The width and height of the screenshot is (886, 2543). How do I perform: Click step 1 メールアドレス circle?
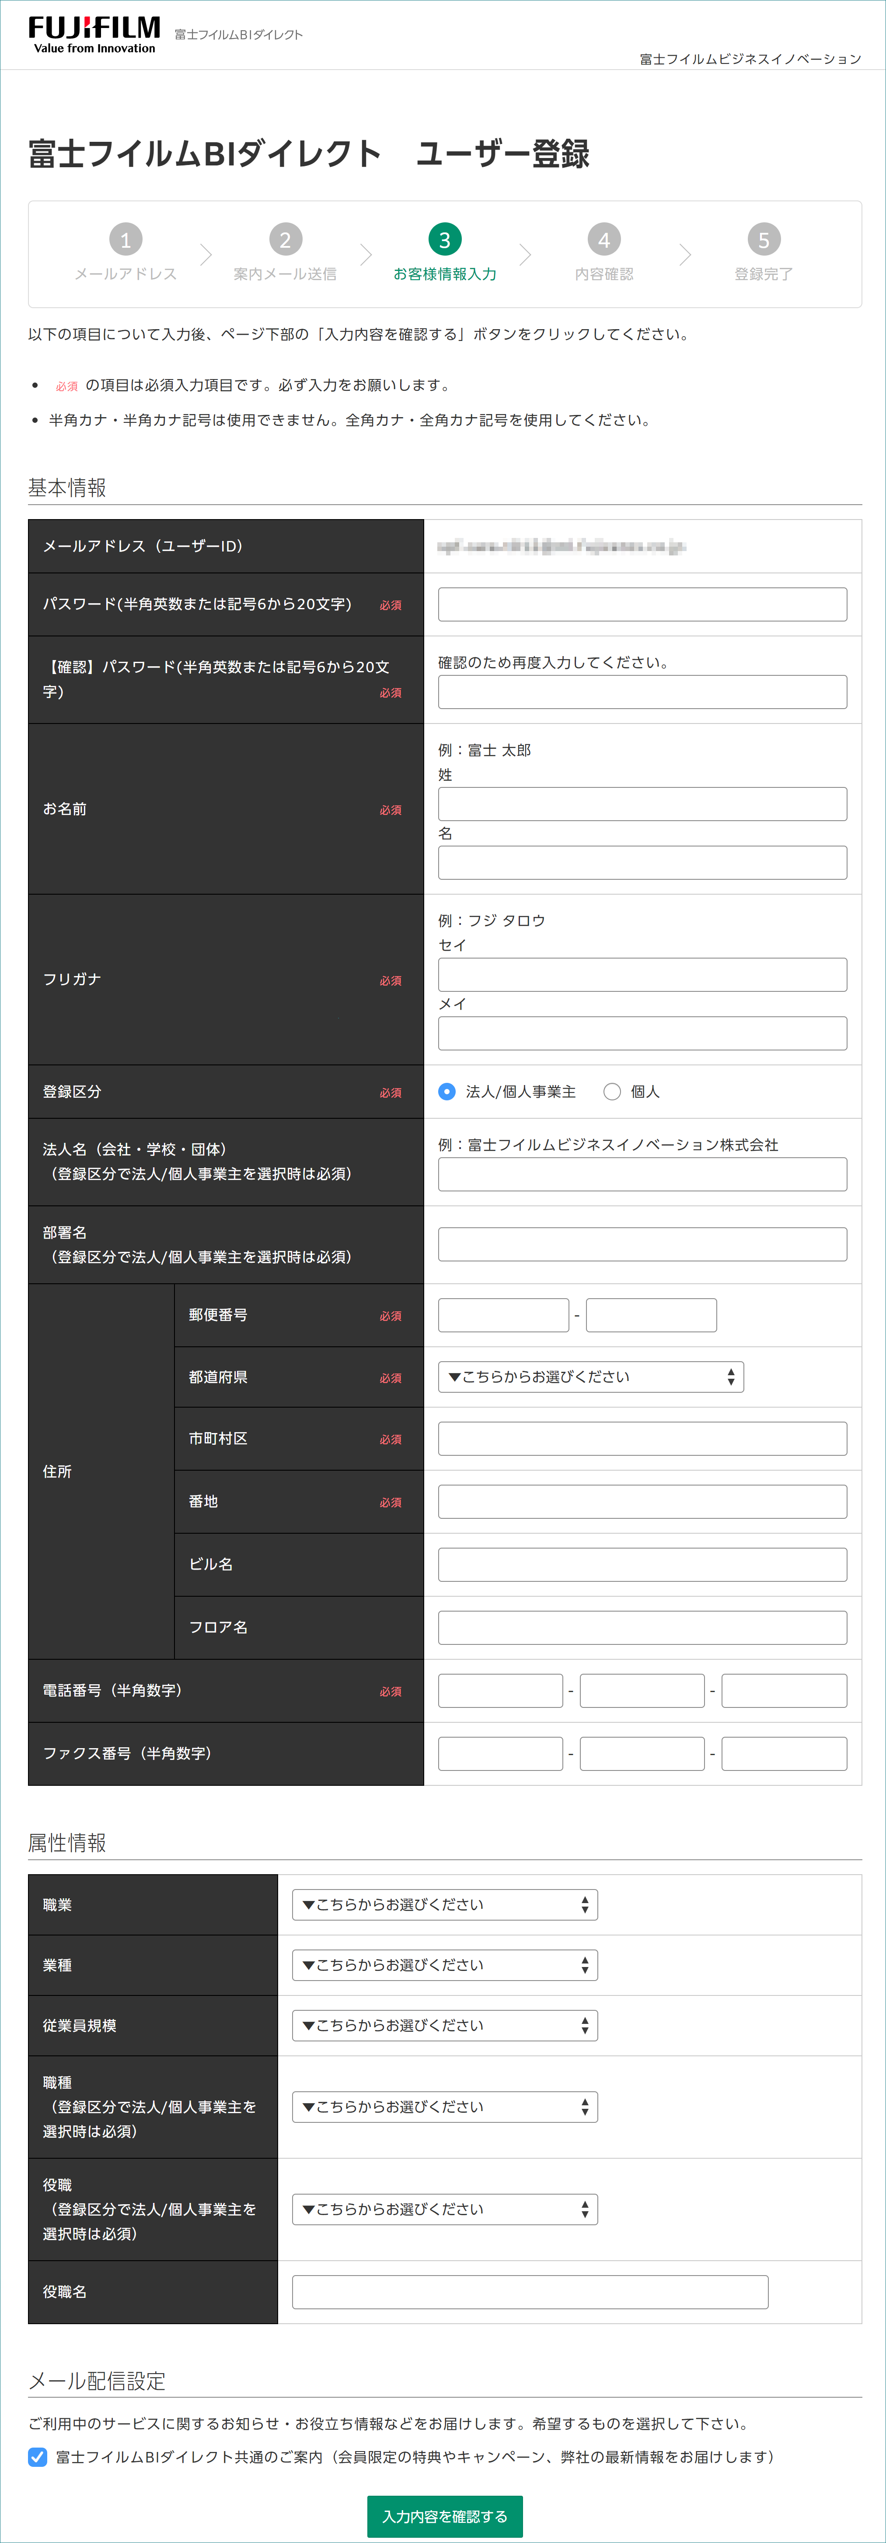tap(126, 240)
